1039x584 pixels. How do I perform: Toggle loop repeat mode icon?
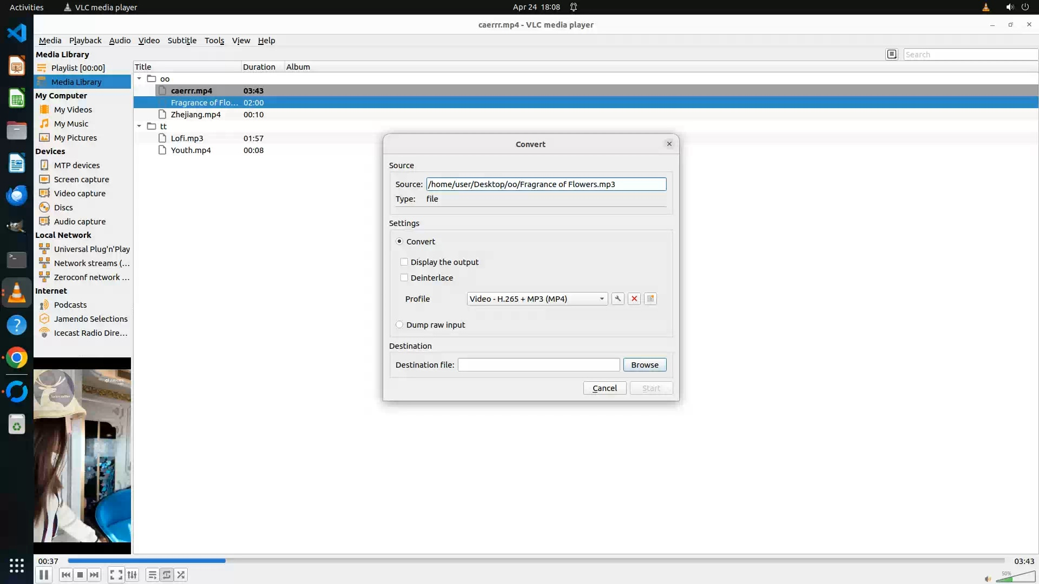[x=167, y=575]
